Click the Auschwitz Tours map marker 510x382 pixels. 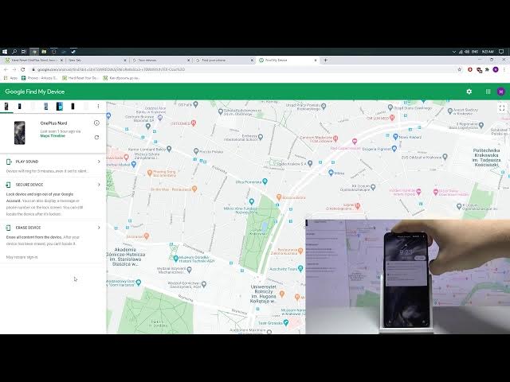pos(300,268)
